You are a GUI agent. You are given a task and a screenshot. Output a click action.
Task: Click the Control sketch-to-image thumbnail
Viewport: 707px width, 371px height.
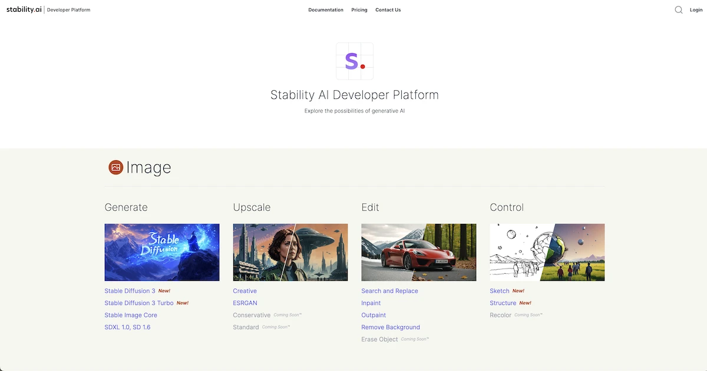(x=547, y=252)
